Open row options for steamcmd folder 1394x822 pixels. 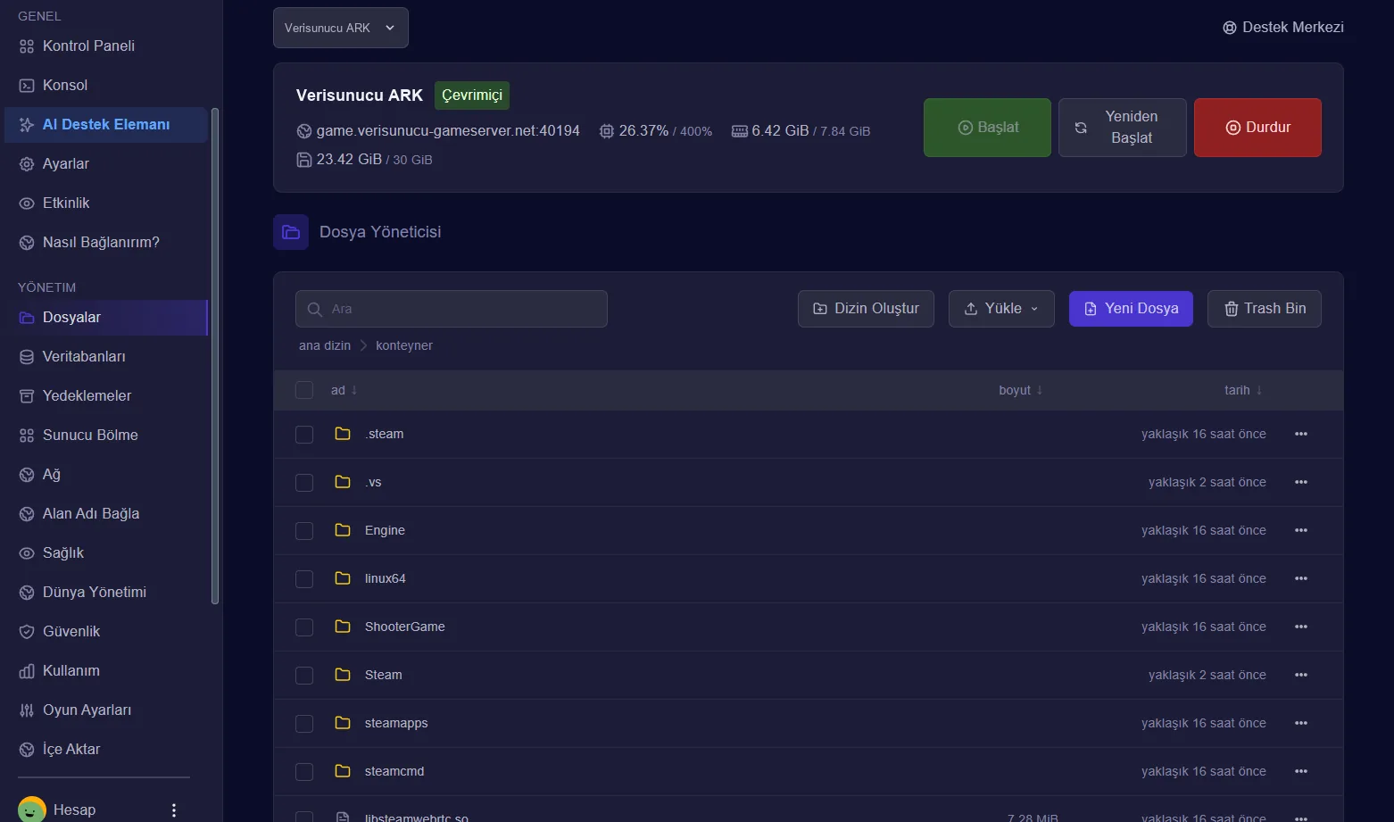point(1301,771)
